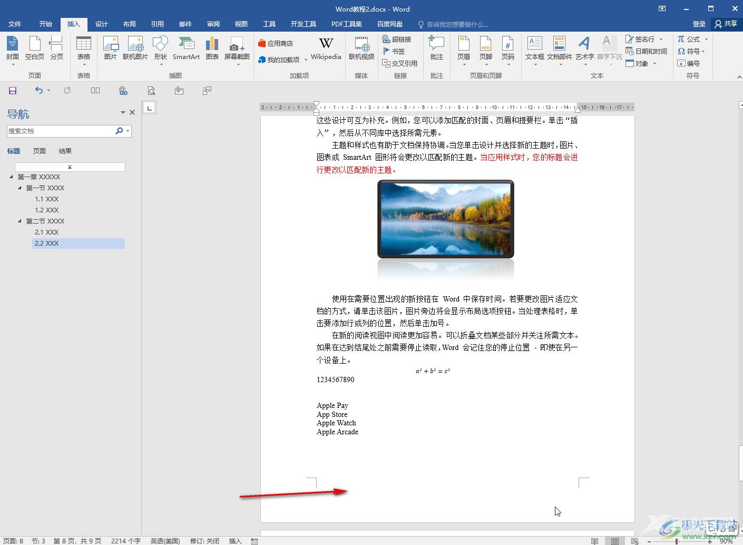Click zoom in plus button
Viewport: 743px width, 545px height.
click(x=710, y=541)
